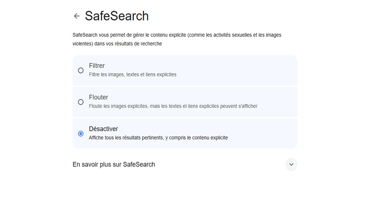Select the 'Filtrer' radio button
Screen dimensions: 366x220
(81, 70)
